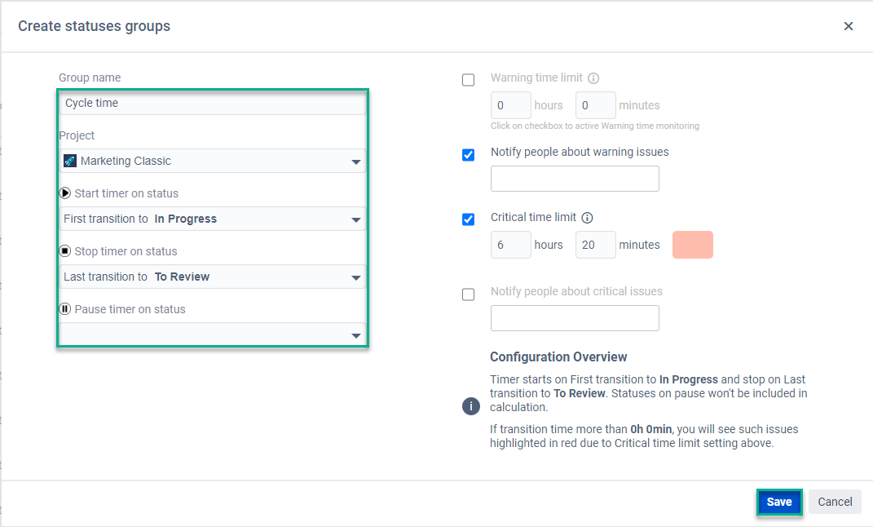
Task: Uncheck the Critical time limit checkbox
Action: coord(468,219)
